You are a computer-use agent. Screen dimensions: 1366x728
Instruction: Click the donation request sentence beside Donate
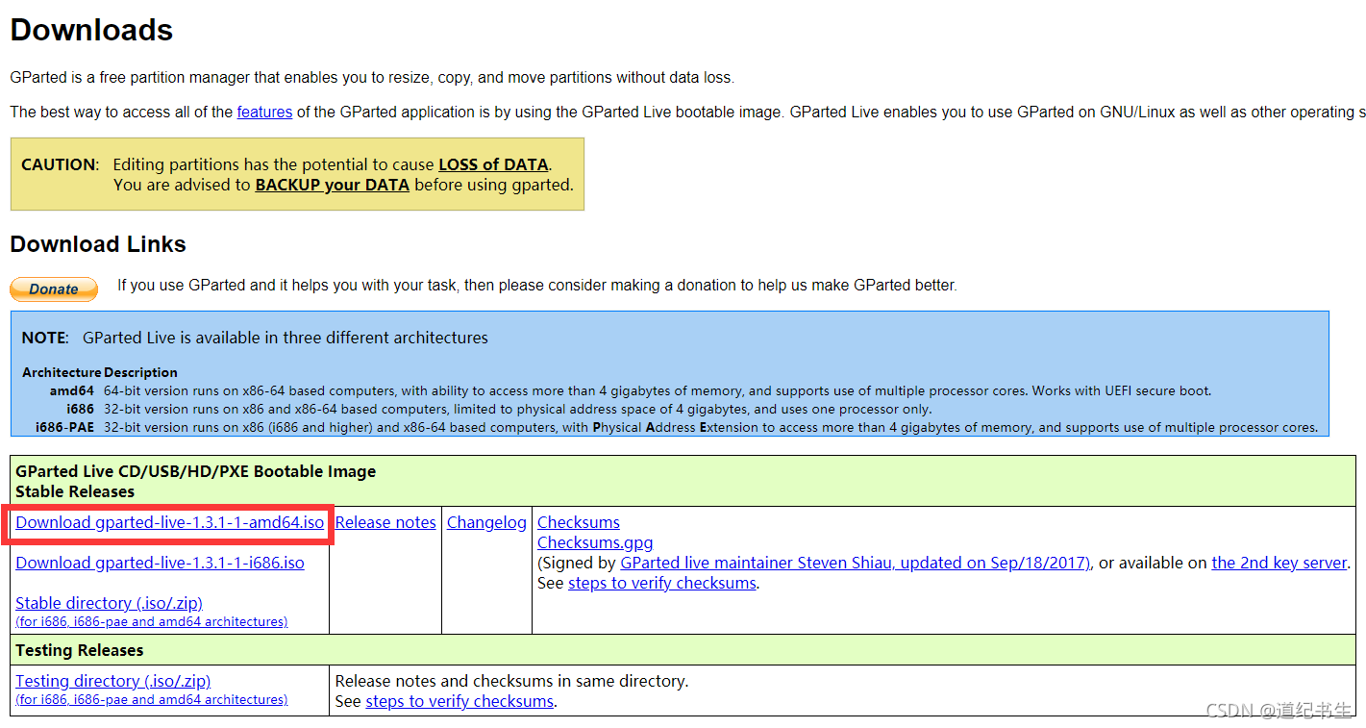[537, 285]
